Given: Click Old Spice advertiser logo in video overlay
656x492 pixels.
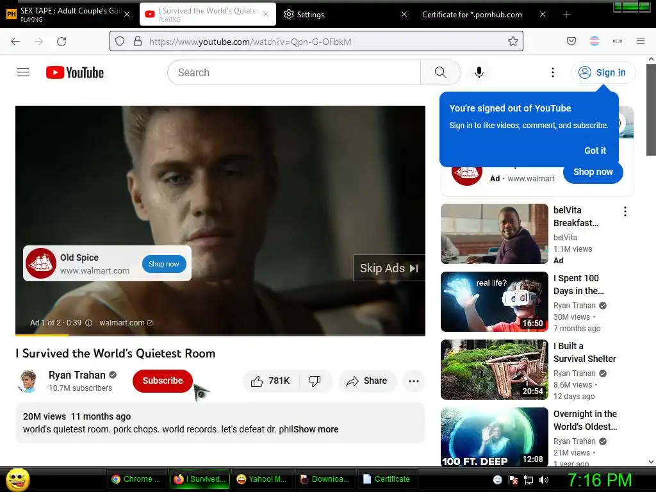Looking at the screenshot, I should 41,263.
